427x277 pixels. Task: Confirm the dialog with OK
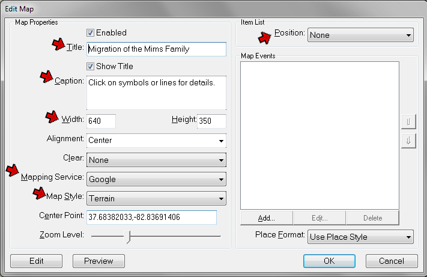pyautogui.click(x=329, y=261)
